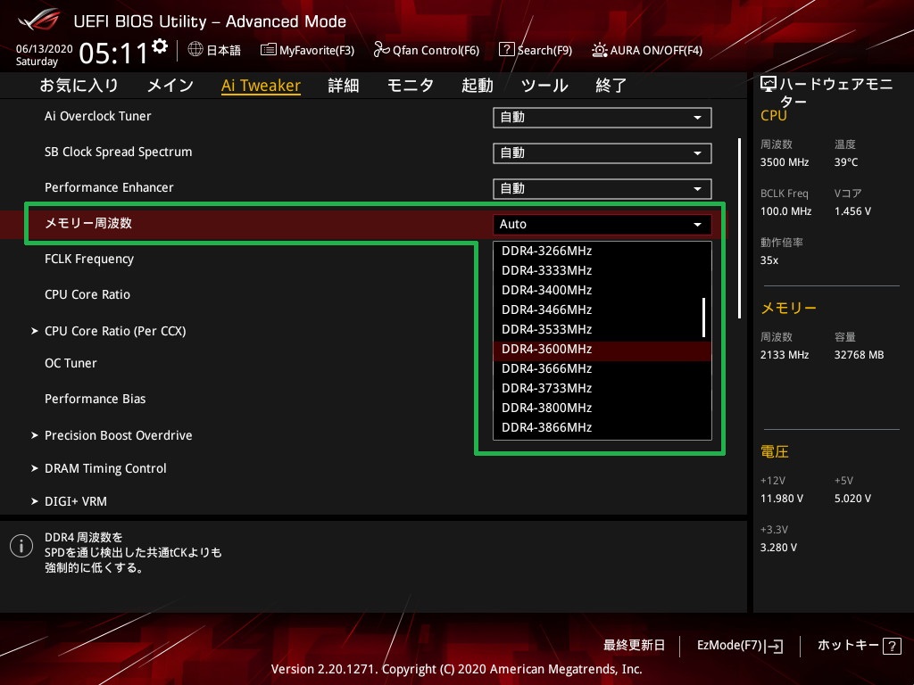Open Ai Overclock Tuner dropdown
This screenshot has height=685, width=914.
click(602, 118)
